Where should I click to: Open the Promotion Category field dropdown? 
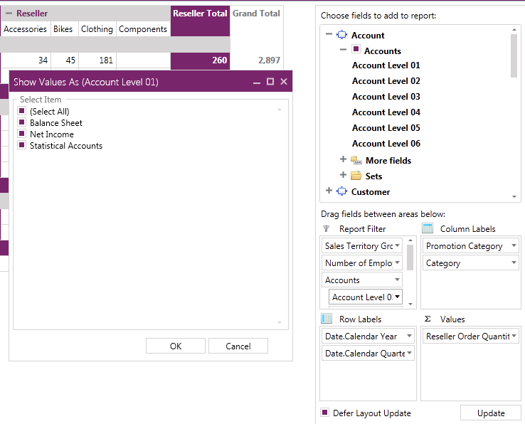pos(514,246)
